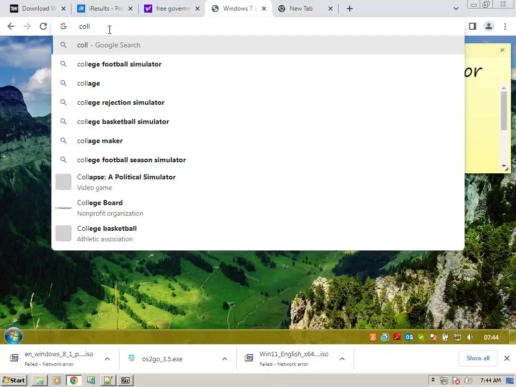Select the Windows 7 tab

(x=239, y=9)
